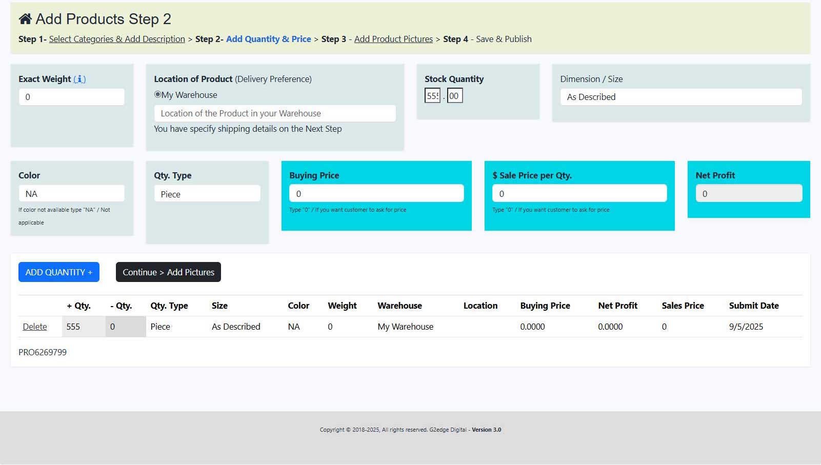Click the Warehouse column header
Image resolution: width=821 pixels, height=465 pixels.
click(399, 306)
